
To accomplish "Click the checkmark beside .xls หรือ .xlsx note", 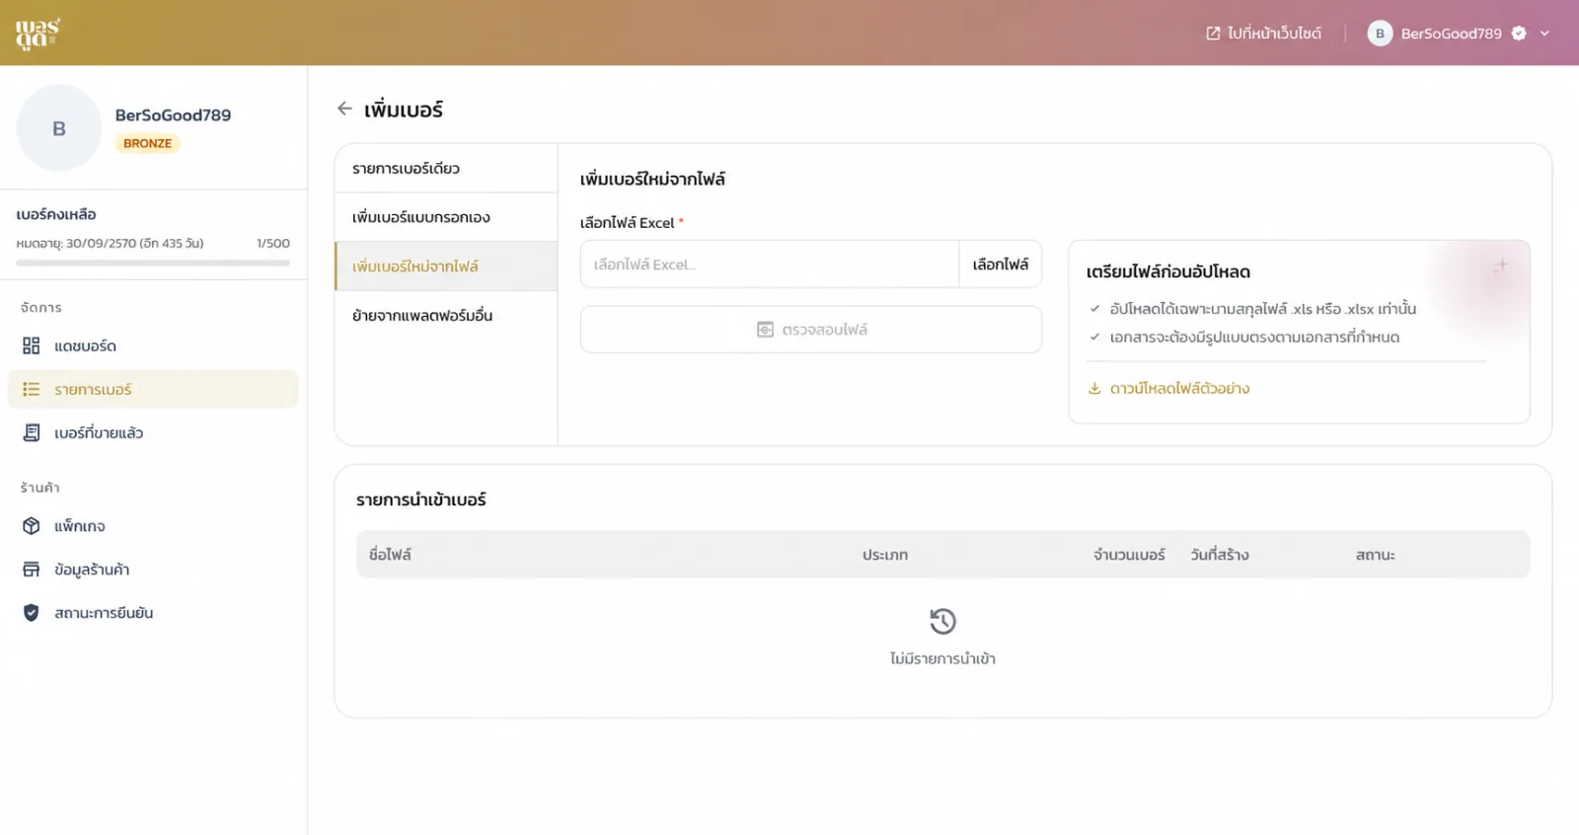I will tap(1094, 309).
